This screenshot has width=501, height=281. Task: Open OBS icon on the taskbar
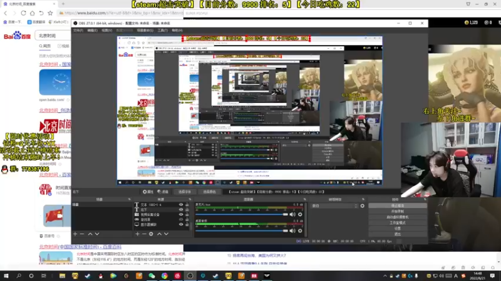(x=190, y=276)
